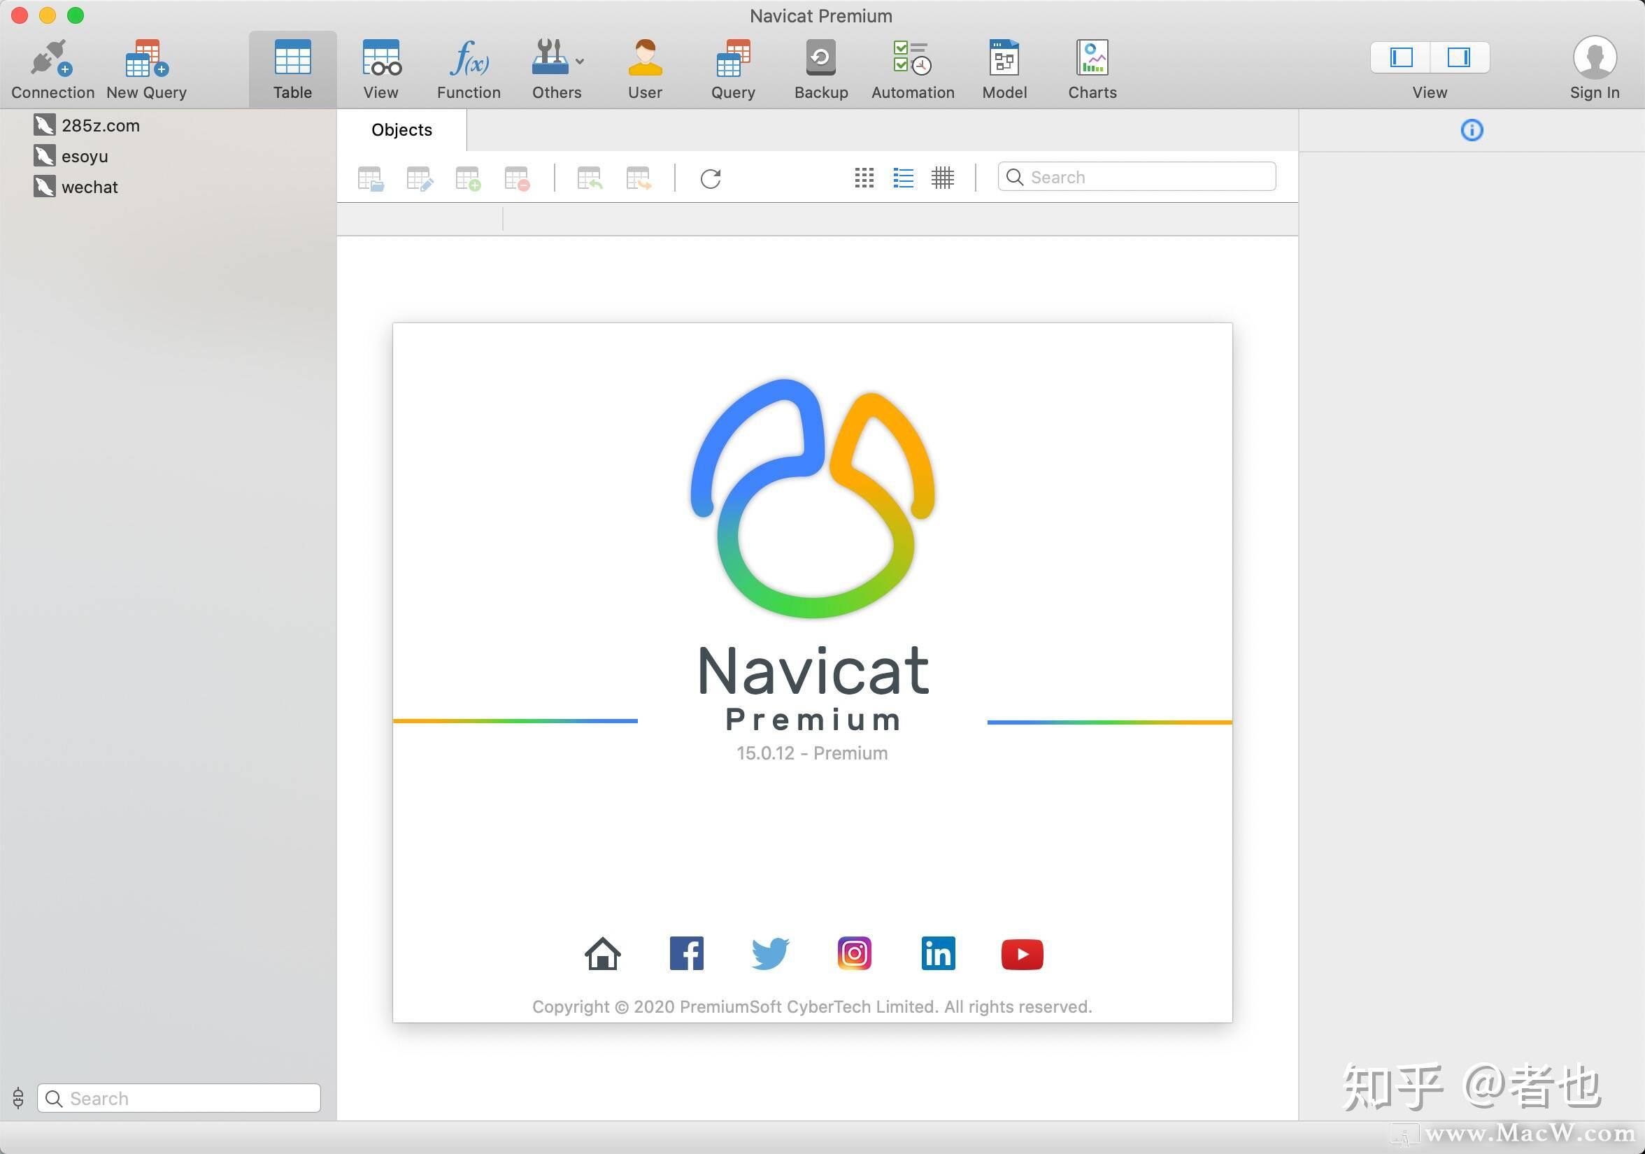Open the Instagram link icon
This screenshot has width=1645, height=1154.
854,953
